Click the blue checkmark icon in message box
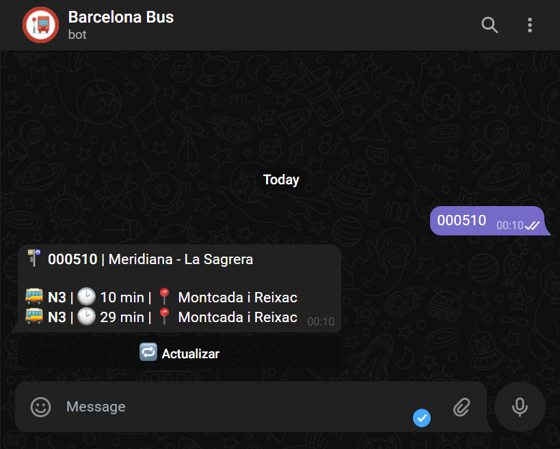Image resolution: width=560 pixels, height=449 pixels. click(423, 418)
